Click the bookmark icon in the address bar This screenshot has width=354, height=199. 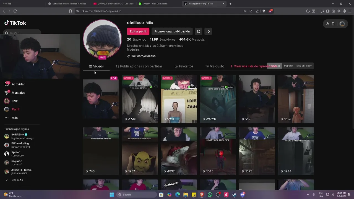pos(70,11)
